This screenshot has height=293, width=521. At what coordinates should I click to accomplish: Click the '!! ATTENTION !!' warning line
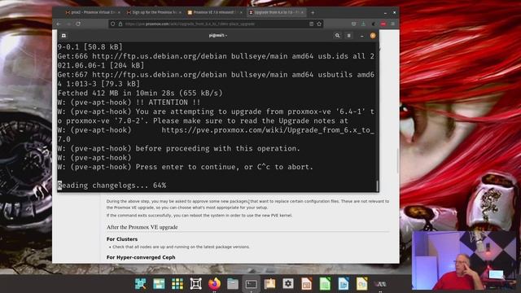(x=129, y=103)
